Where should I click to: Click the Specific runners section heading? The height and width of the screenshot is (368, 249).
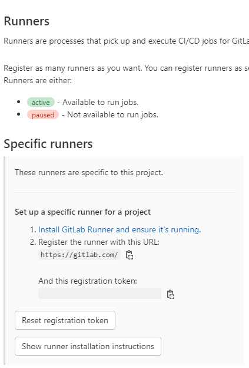(x=48, y=144)
